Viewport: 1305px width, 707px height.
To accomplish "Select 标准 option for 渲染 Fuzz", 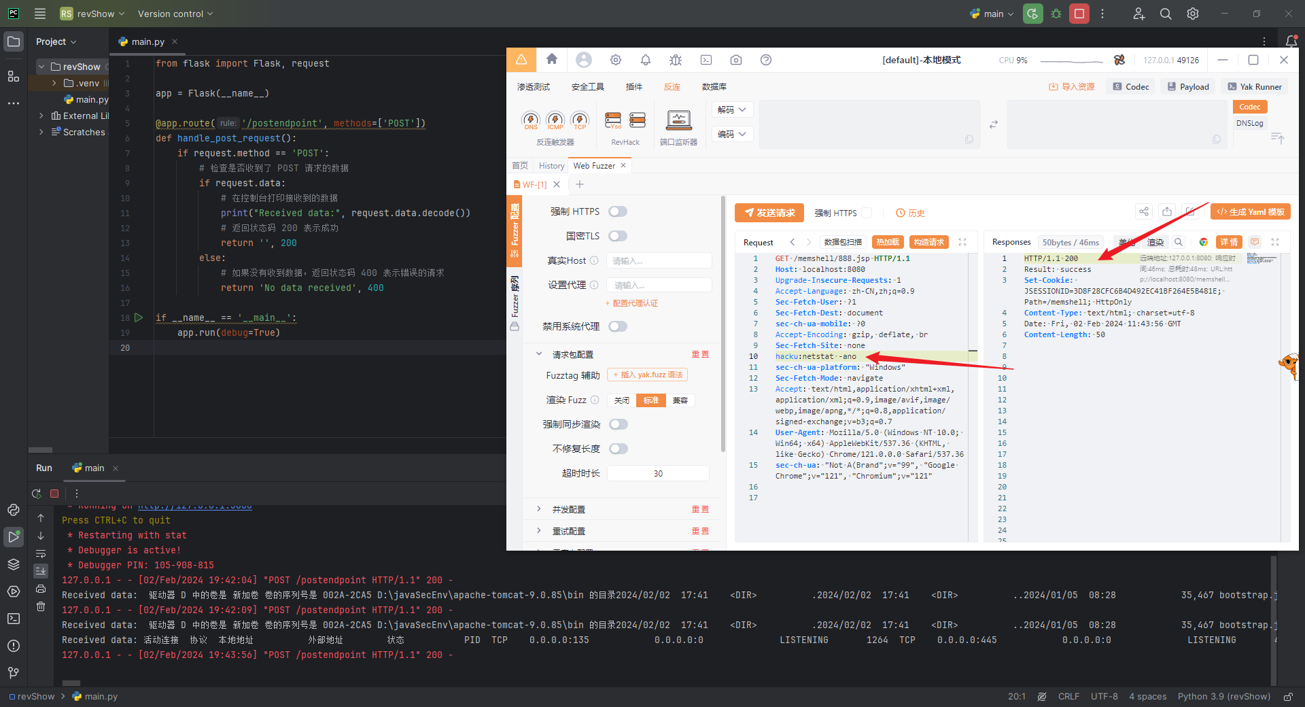I will click(x=651, y=400).
